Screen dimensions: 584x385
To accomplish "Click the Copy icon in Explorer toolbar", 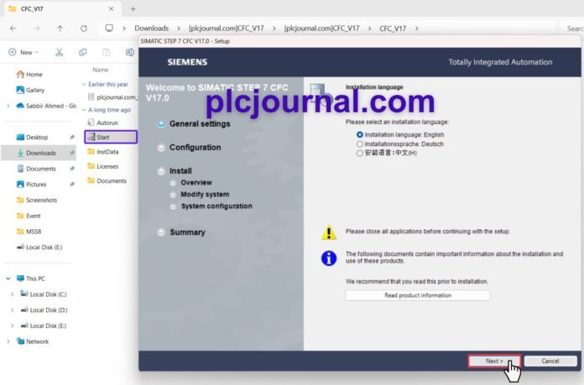I will (x=83, y=52).
